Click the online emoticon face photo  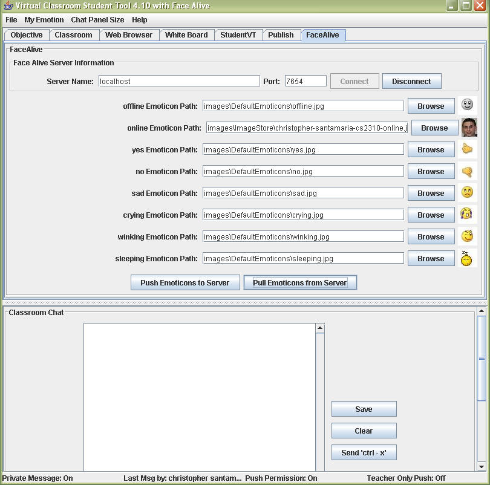point(469,128)
